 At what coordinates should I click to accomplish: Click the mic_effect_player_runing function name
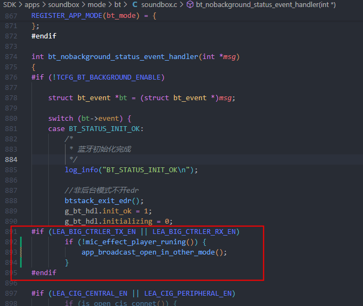point(135,242)
